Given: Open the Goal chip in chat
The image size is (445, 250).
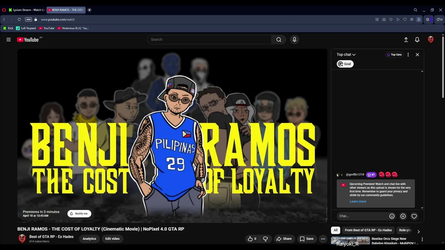Looking at the screenshot, I should 345,64.
